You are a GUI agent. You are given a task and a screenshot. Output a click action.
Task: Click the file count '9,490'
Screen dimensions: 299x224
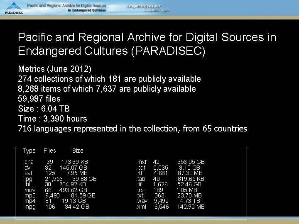pyautogui.click(x=52, y=196)
